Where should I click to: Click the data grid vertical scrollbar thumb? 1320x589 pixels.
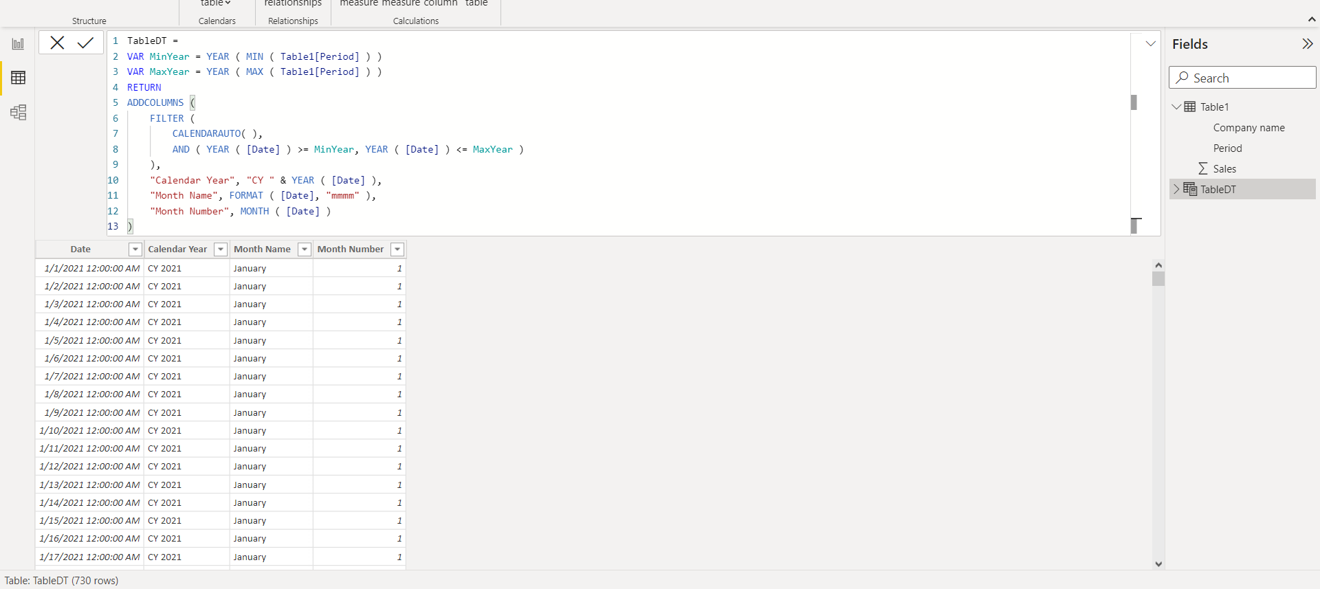click(1158, 278)
